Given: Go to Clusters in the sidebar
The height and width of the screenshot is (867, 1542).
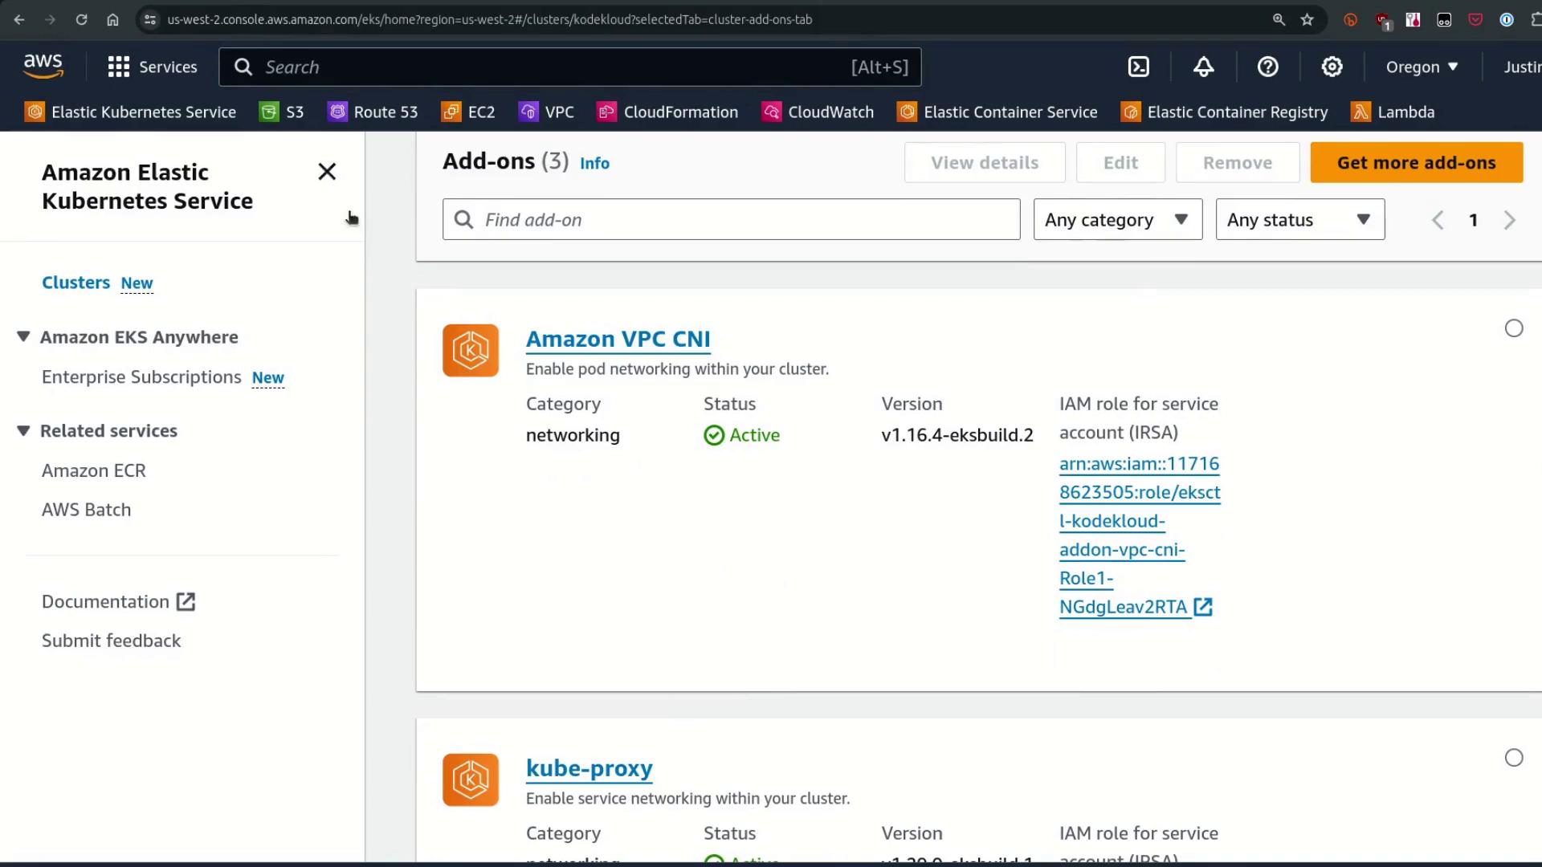Looking at the screenshot, I should click(x=75, y=283).
